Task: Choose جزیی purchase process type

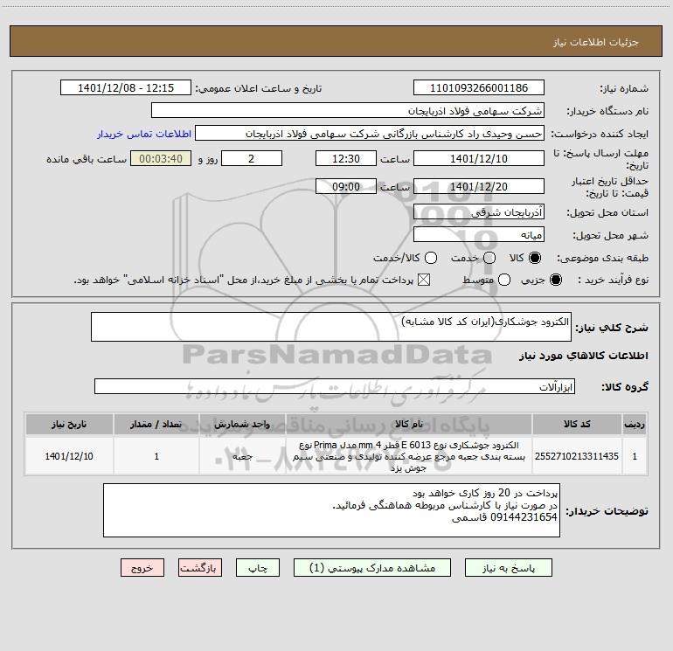Action: coord(556,280)
